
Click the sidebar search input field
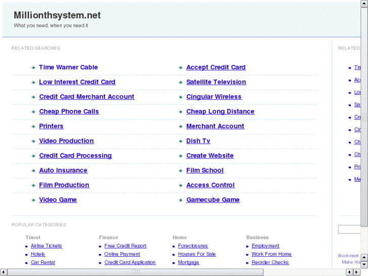pos(349,229)
